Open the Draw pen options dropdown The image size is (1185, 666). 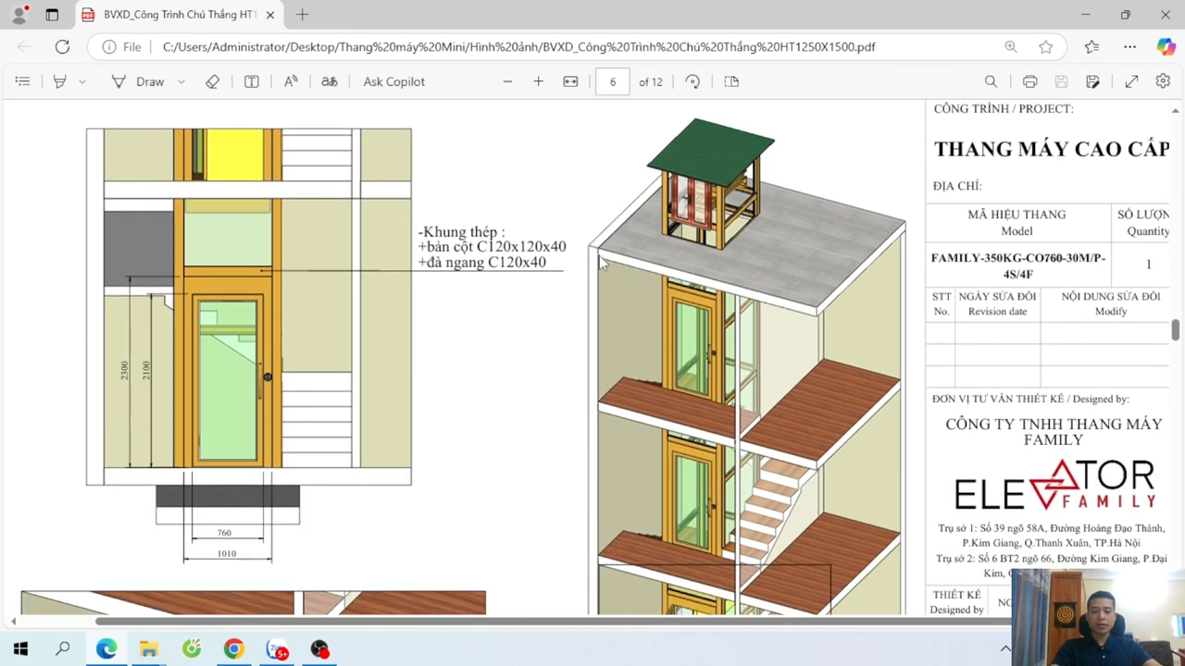[181, 81]
